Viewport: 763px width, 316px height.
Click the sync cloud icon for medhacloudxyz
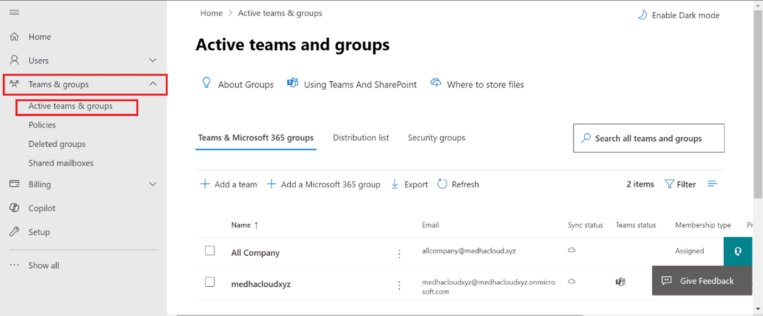coord(571,281)
